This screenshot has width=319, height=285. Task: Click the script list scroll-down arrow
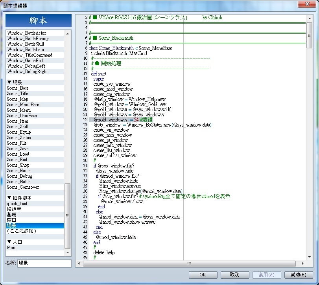68,252
